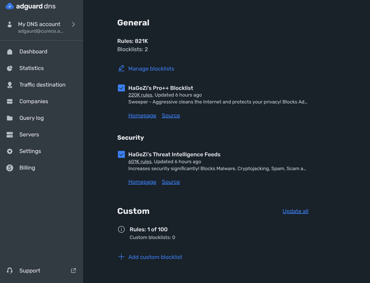Click the Dashboard home icon
Screen dimensions: 370x283
(x=10, y=52)
